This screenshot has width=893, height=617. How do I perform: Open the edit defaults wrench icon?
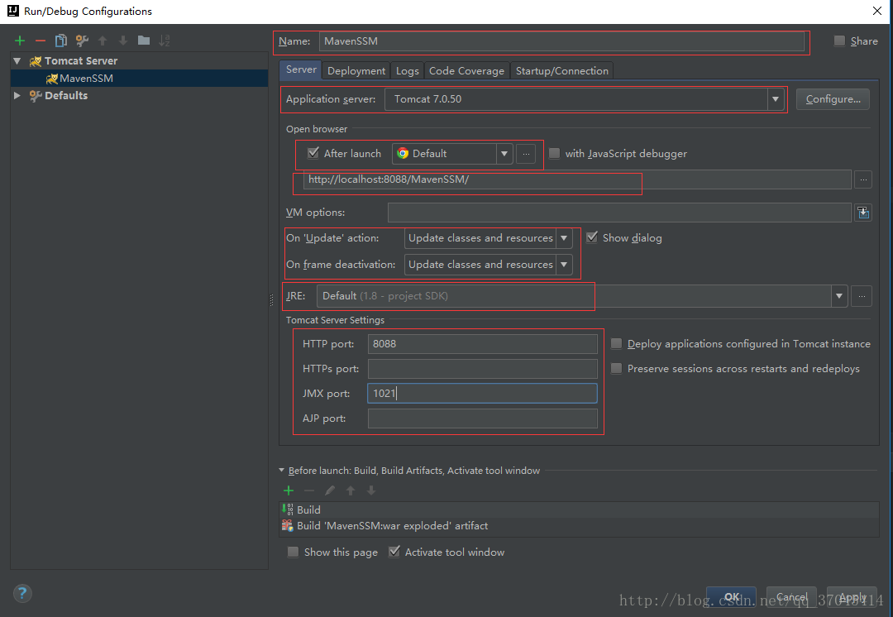coord(81,41)
